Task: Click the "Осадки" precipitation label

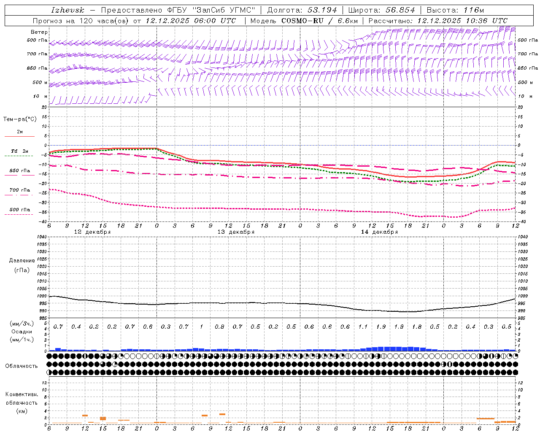Action: [22, 332]
